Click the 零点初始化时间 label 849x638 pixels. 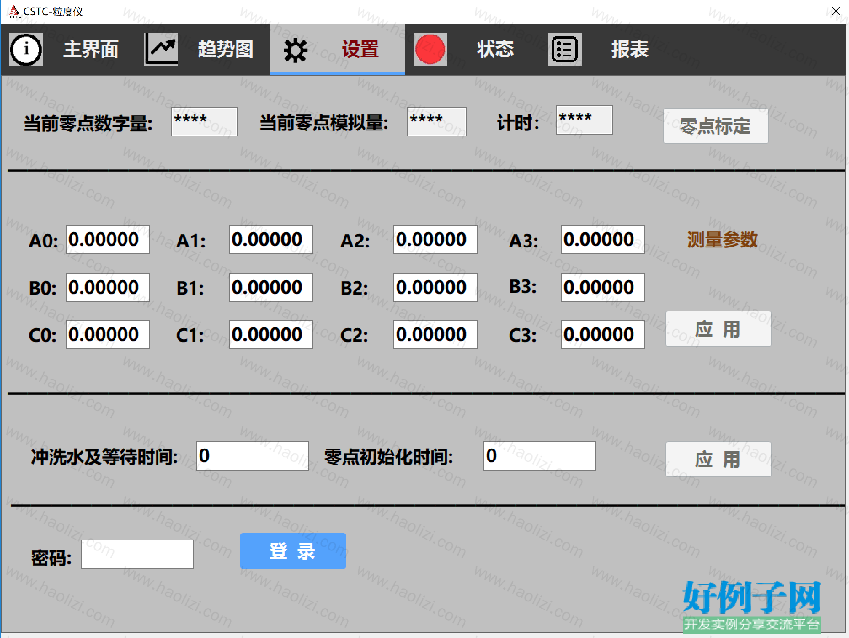coord(389,457)
